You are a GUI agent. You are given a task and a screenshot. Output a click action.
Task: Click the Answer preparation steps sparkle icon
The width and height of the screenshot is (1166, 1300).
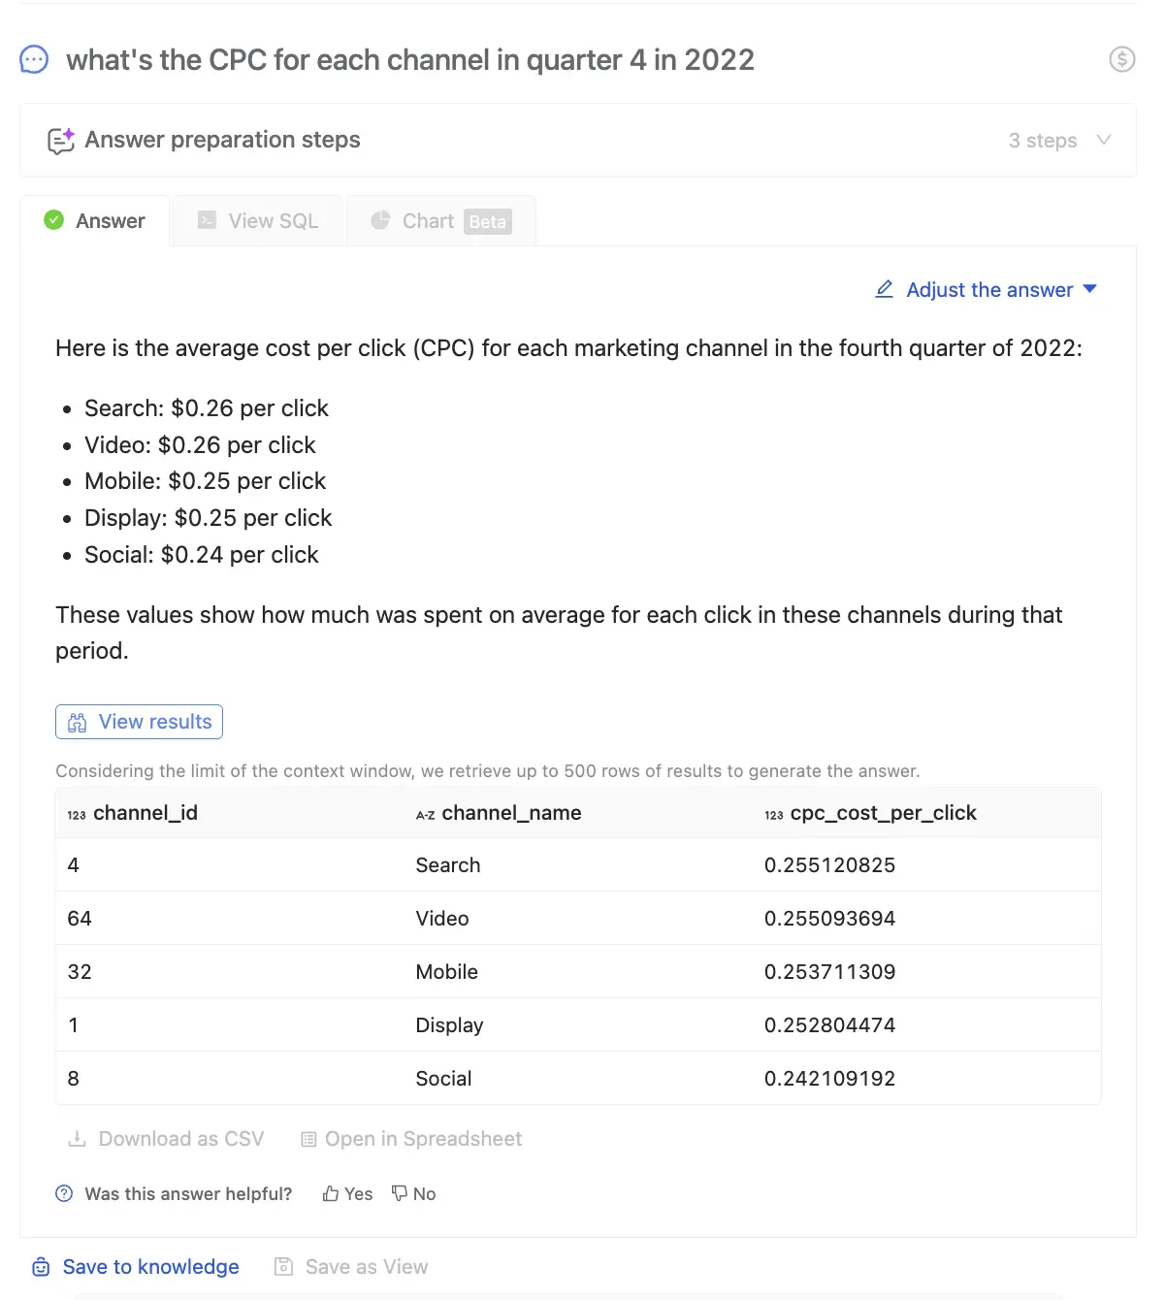coord(61,141)
